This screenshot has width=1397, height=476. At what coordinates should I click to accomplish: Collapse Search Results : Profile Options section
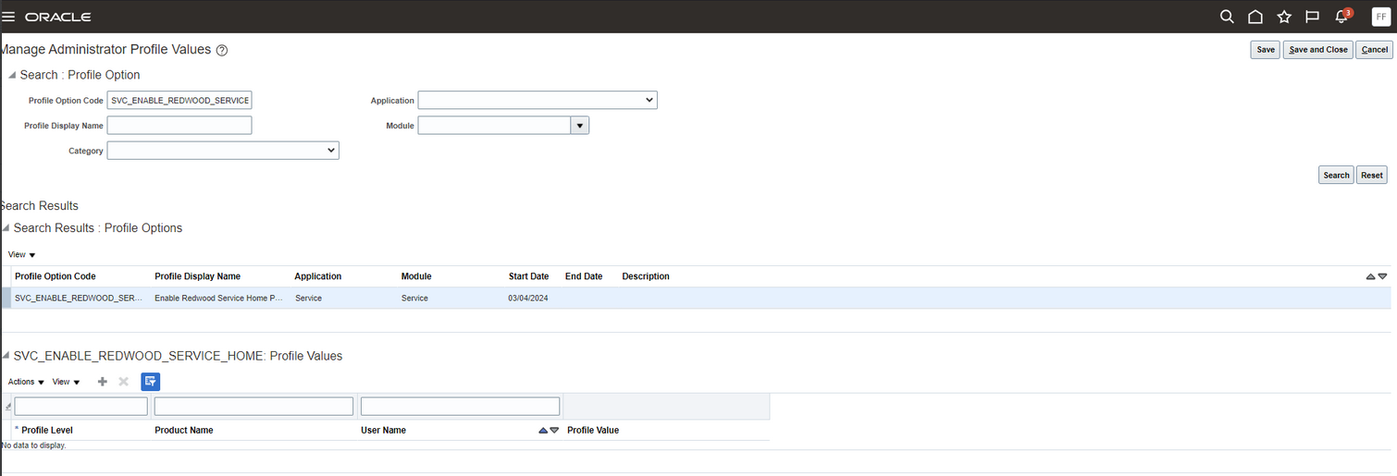(6, 227)
